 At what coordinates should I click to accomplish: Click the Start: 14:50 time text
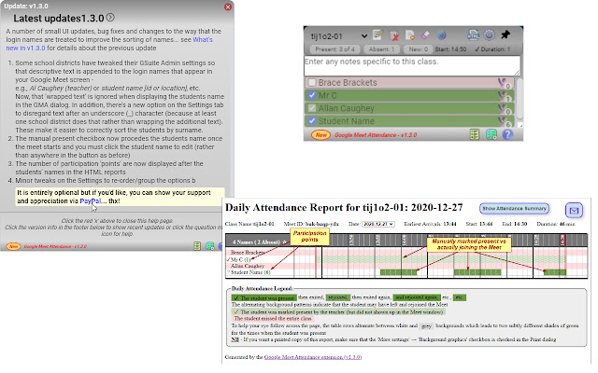click(x=450, y=49)
